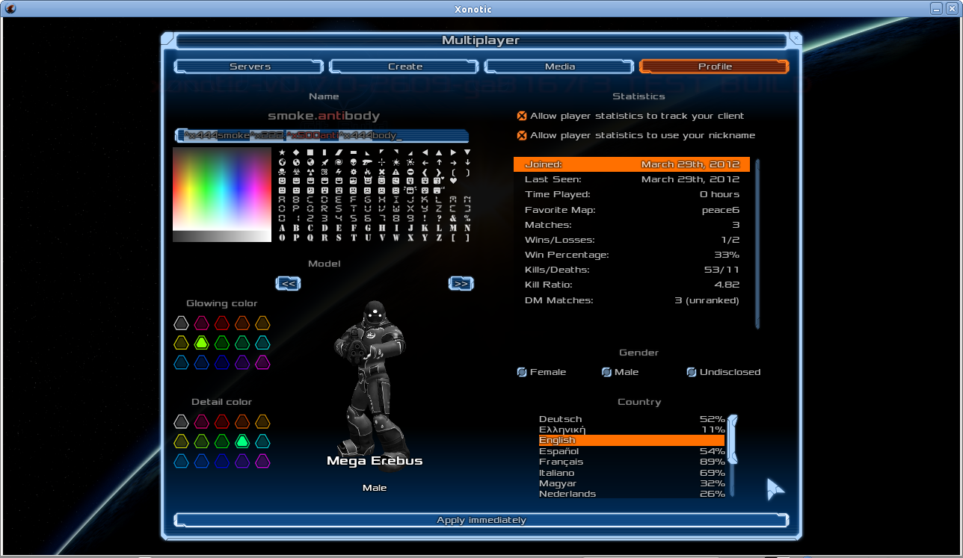Choose Undisclosed gender option

(692, 372)
